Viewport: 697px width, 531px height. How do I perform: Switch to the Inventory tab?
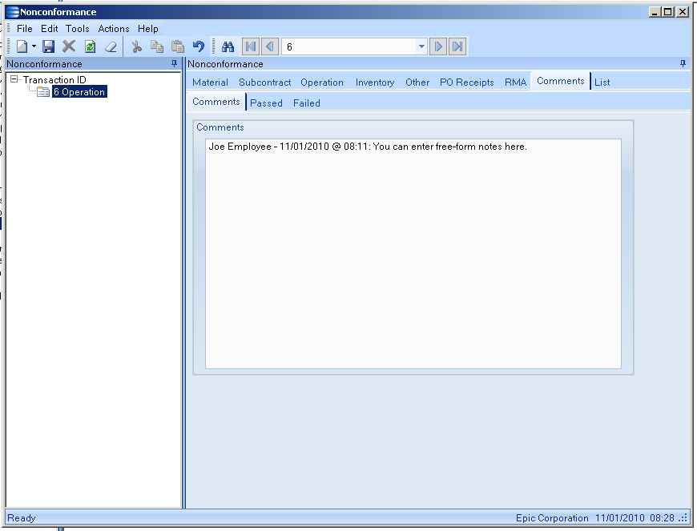(x=375, y=82)
